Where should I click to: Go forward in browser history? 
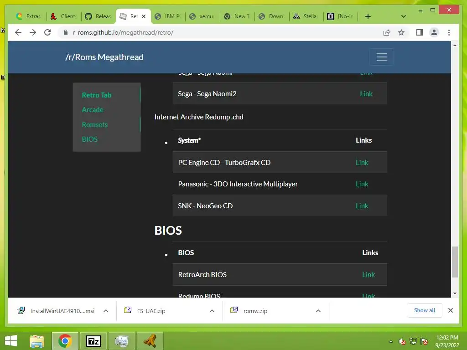33,32
